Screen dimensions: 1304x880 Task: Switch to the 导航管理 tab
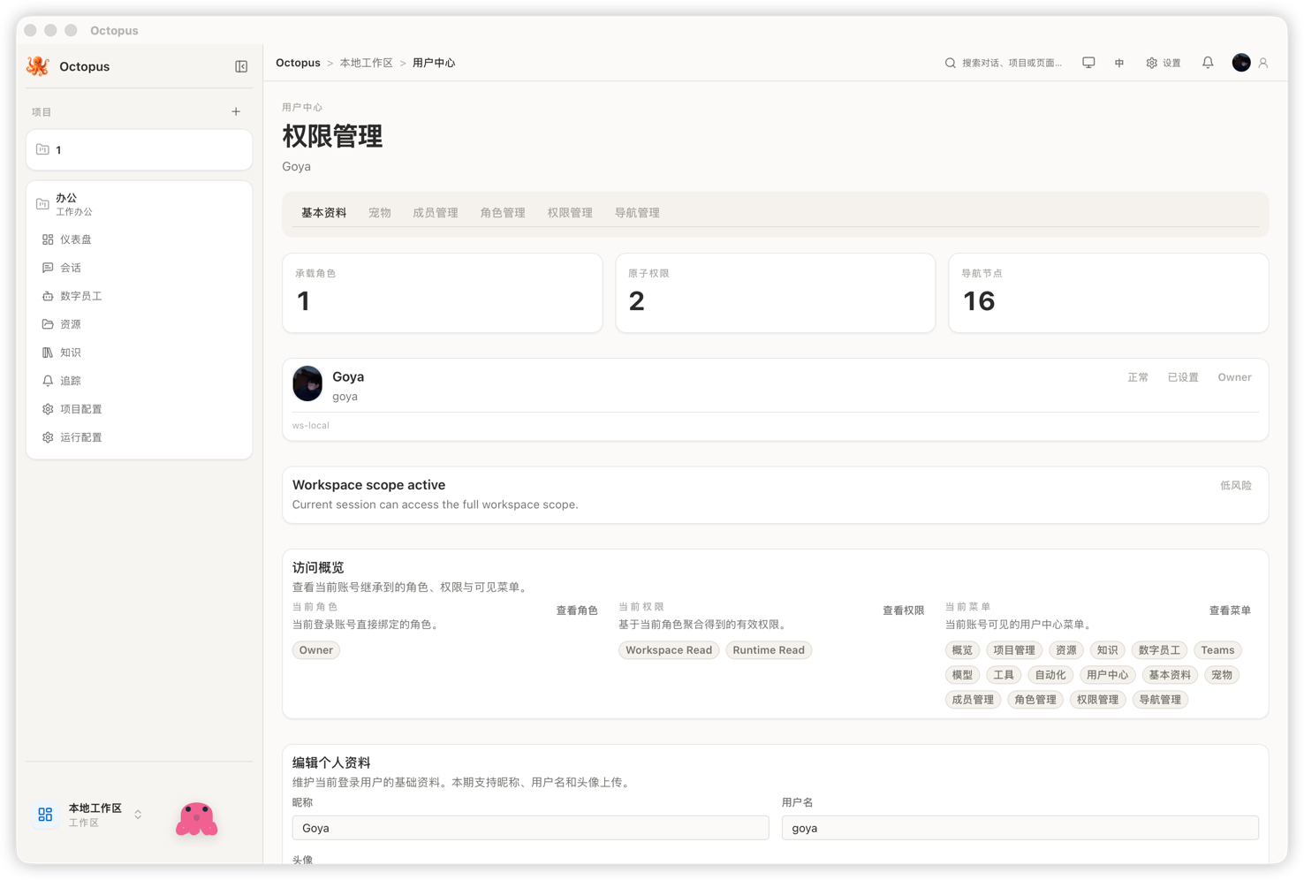[x=637, y=213]
